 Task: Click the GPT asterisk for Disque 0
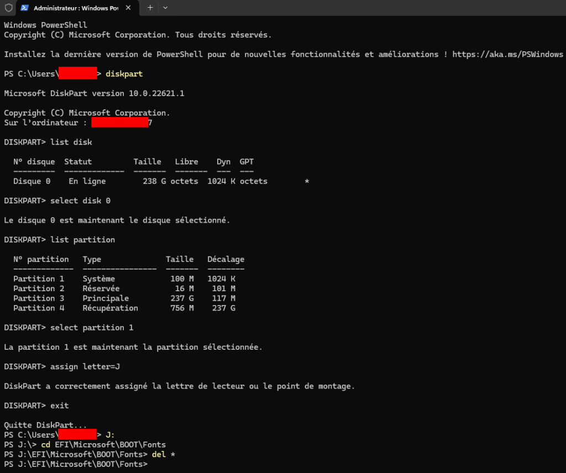(x=307, y=182)
